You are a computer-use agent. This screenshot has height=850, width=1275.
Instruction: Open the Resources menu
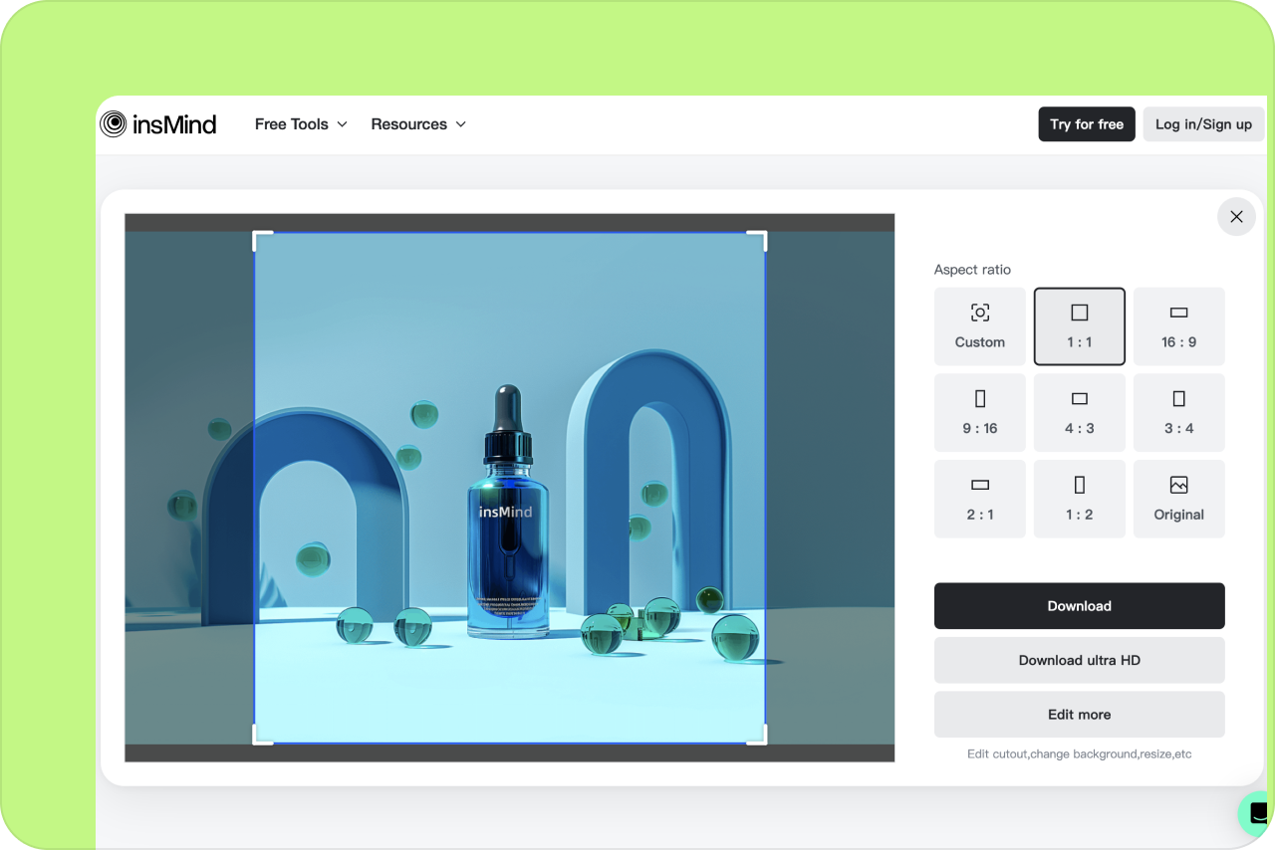418,124
